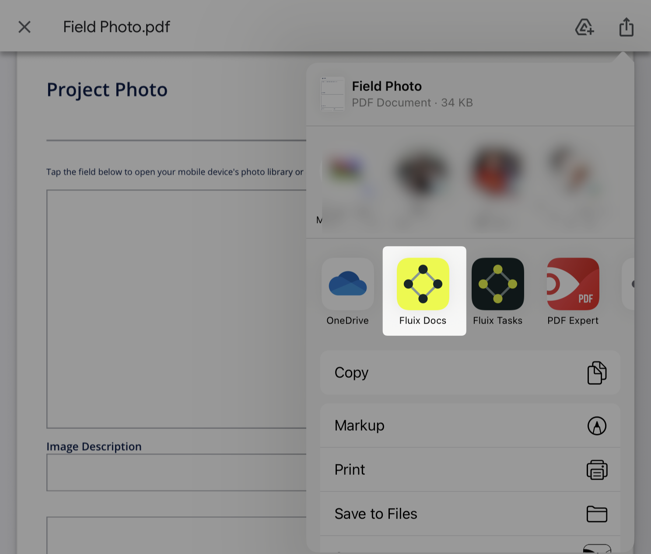The image size is (651, 554).
Task: Select Save to Files
Action: pos(470,514)
